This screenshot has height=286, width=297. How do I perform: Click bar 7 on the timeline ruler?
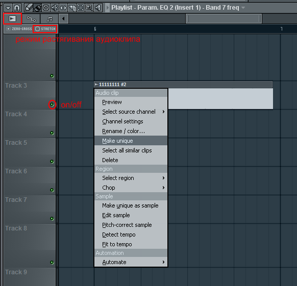pyautogui.click(x=282, y=29)
